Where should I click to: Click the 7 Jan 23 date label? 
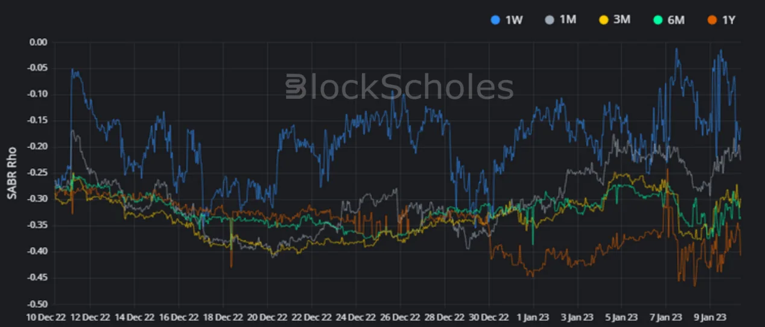click(665, 317)
